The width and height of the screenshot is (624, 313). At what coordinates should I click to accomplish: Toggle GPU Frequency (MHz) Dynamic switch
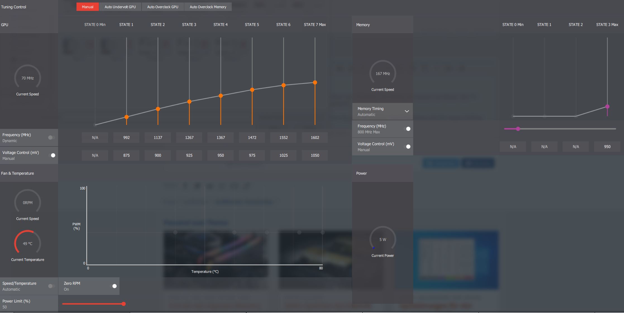tap(51, 138)
